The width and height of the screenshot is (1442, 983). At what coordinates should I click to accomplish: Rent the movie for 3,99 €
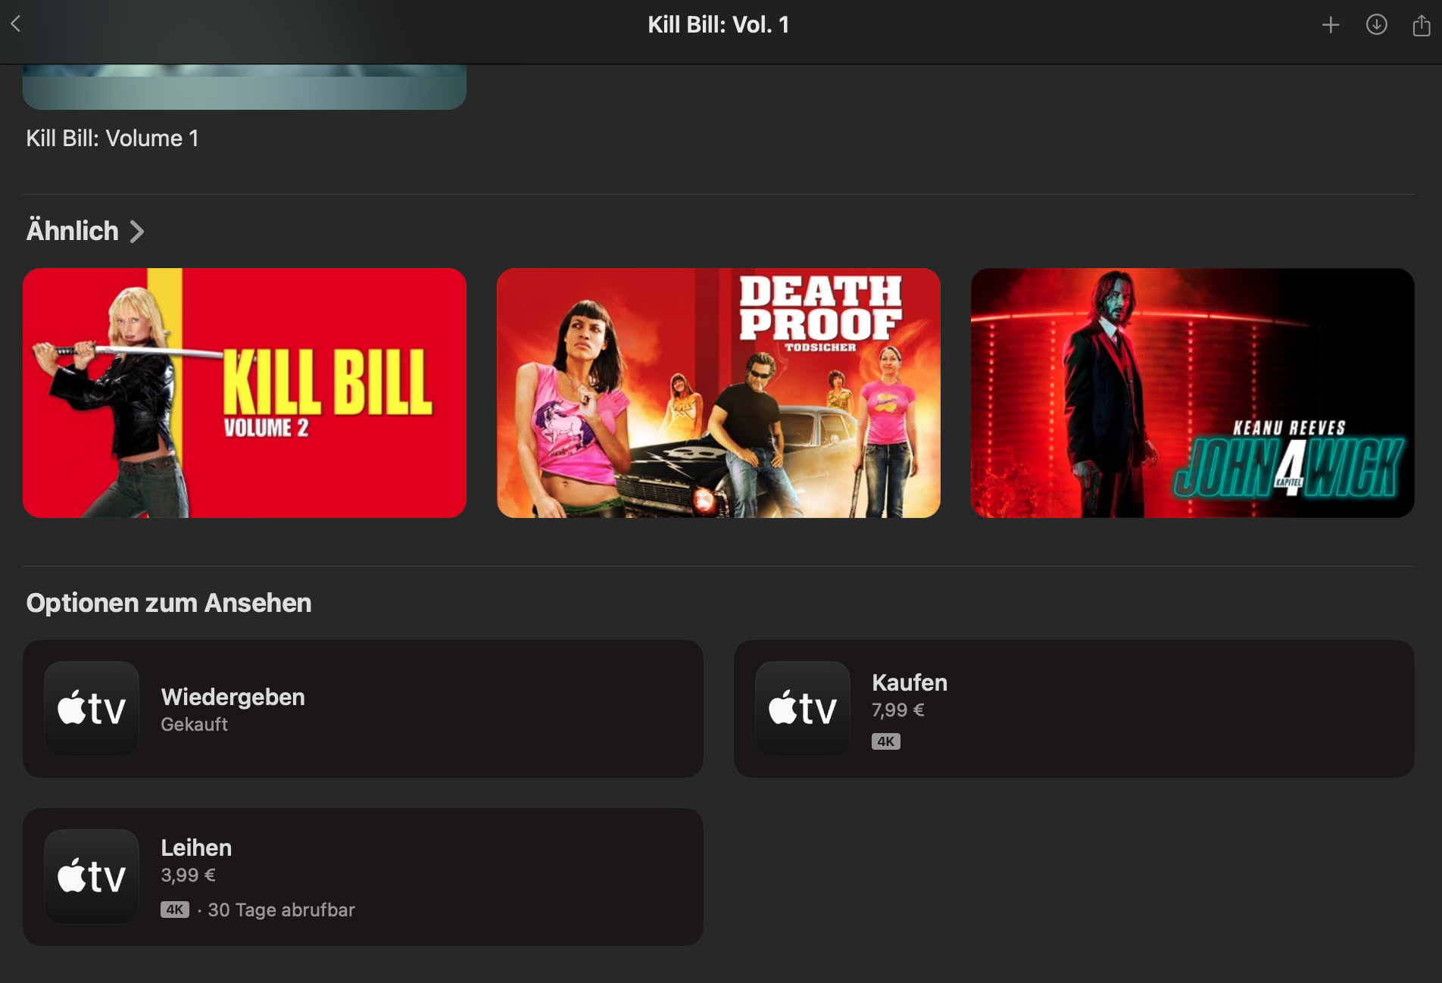[363, 876]
